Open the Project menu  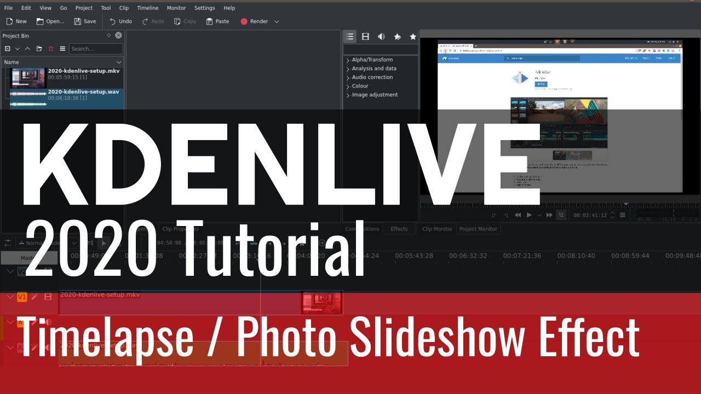pyautogui.click(x=84, y=8)
